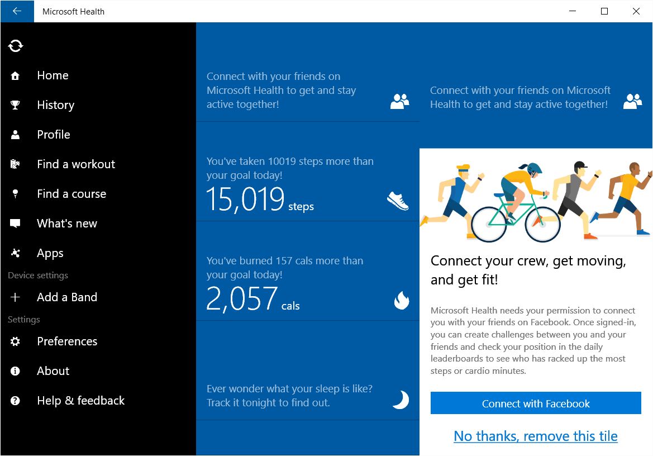Click friends icon in right panel header
The height and width of the screenshot is (456, 653).
pos(632,101)
